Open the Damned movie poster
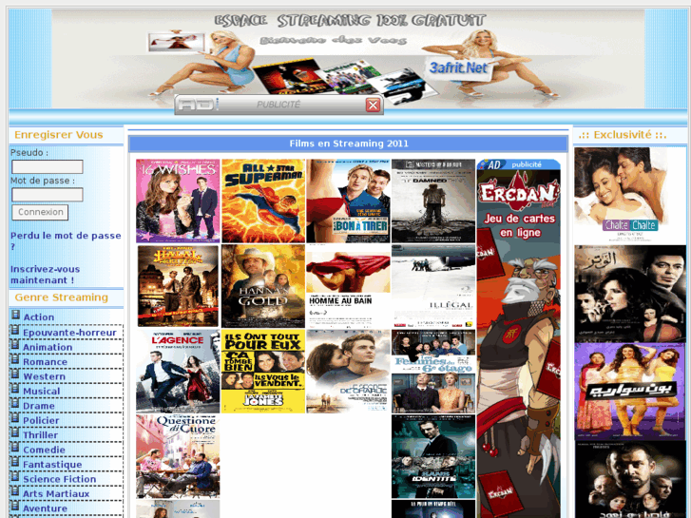Screen dimensions: 691x518 pyautogui.click(x=433, y=201)
